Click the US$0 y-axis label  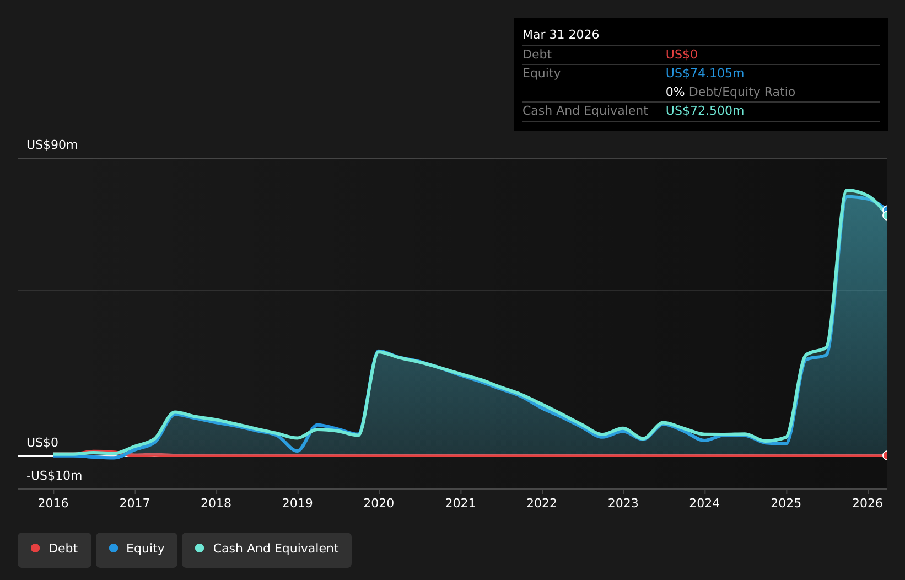pos(42,443)
